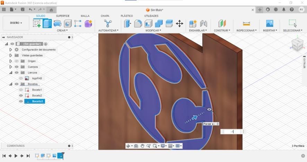Select the Combine tool
Image resolution: width=307 pixels, height=162 pixels.
159,23
